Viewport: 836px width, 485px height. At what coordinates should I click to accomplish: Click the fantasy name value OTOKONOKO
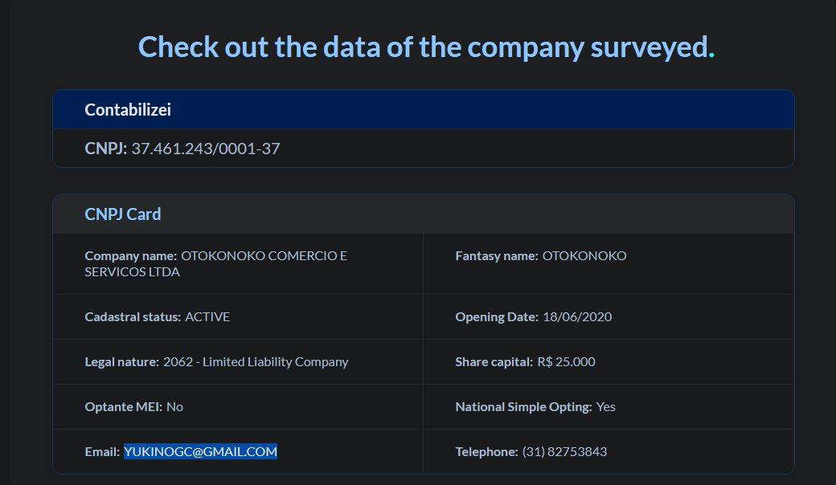(584, 256)
